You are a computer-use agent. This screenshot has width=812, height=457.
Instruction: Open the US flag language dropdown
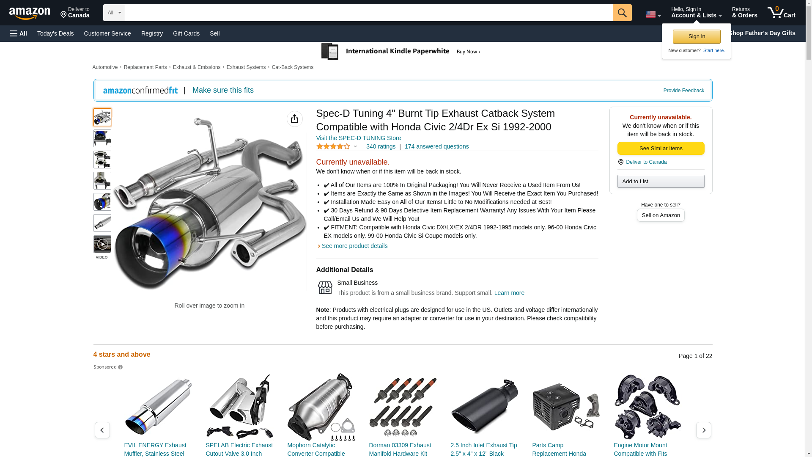coord(653,14)
